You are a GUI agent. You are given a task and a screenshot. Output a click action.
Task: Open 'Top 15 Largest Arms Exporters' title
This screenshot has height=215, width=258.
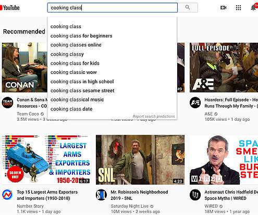coord(47,195)
